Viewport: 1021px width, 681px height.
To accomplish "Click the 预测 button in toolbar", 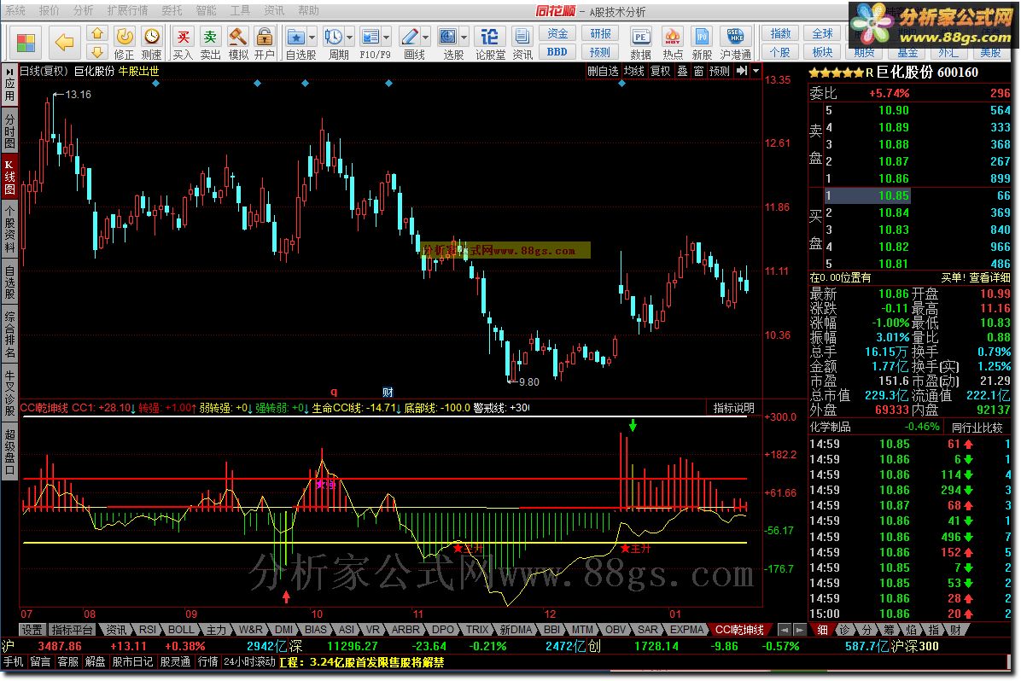I will [x=600, y=51].
